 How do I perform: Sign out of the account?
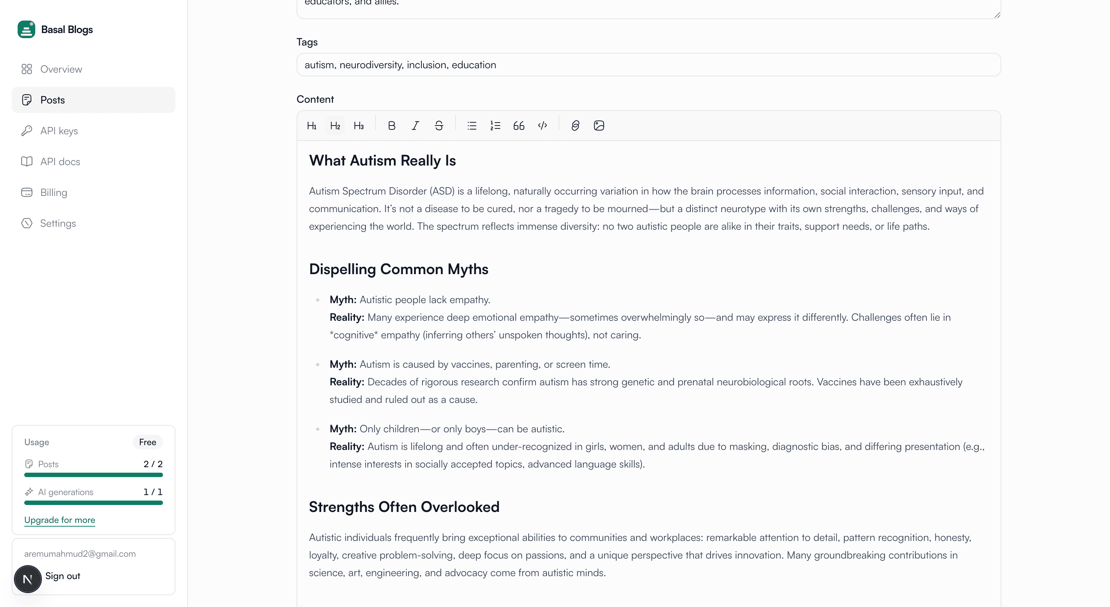[x=62, y=576]
